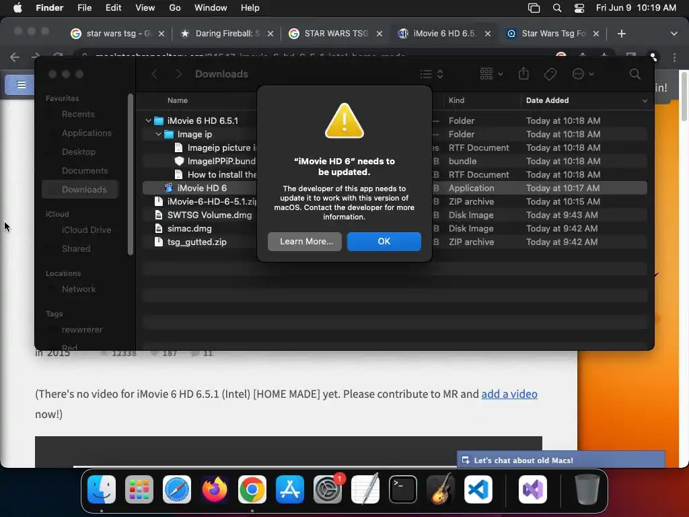The height and width of the screenshot is (517, 689).
Task: Open the Apple menu
Action: (x=17, y=7)
